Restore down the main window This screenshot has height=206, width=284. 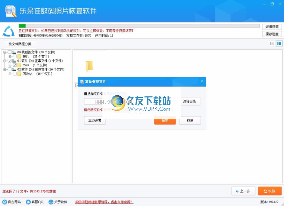tap(272, 4)
